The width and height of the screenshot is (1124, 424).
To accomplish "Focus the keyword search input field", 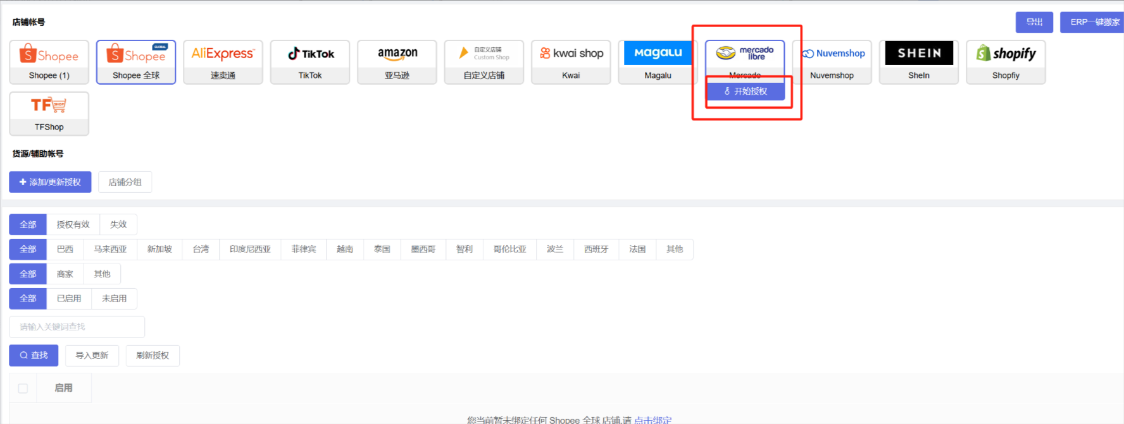I will 77,327.
